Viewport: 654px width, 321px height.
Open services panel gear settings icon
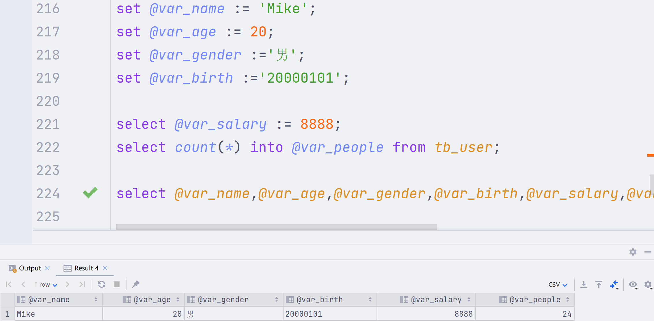[x=633, y=252]
